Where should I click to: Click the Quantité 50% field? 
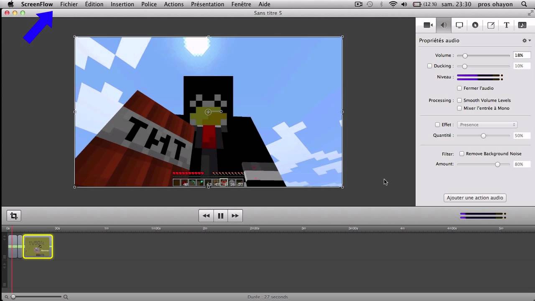tap(522, 136)
